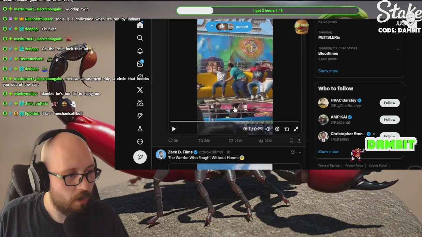Toggle video fullscreen mode
Image resolution: width=422 pixels, height=237 pixels.
(296, 129)
